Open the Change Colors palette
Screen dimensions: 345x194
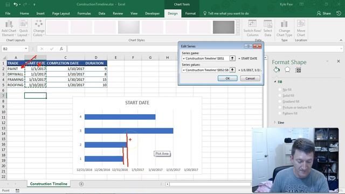(39, 29)
